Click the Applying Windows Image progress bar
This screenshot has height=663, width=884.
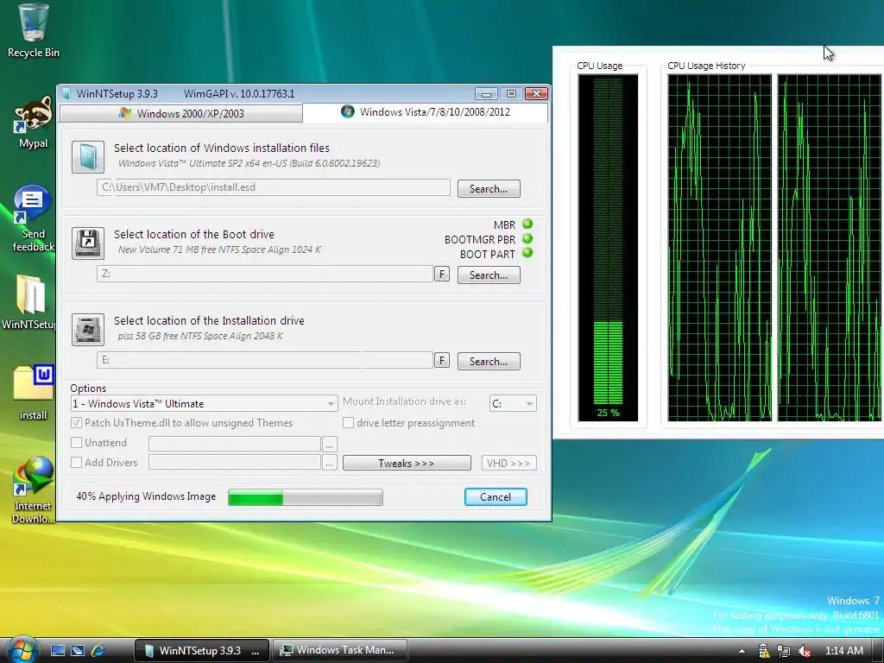click(x=305, y=497)
